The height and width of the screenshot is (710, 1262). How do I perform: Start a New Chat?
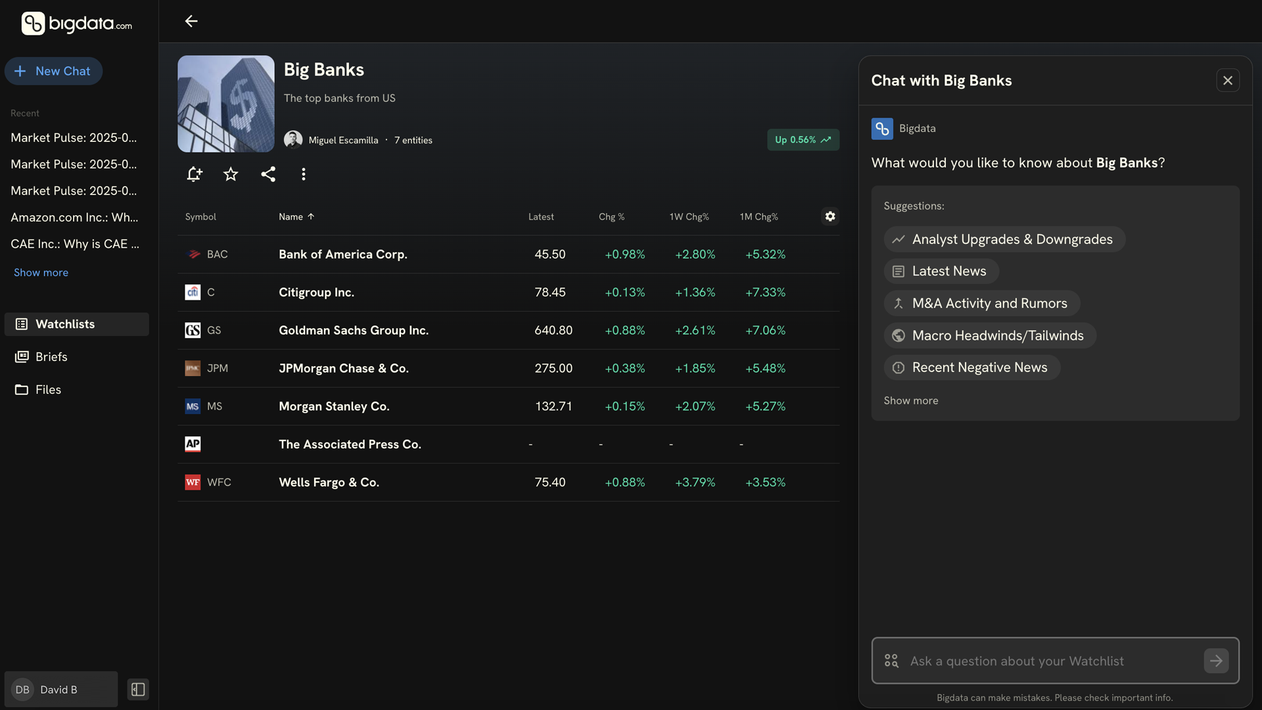point(53,71)
